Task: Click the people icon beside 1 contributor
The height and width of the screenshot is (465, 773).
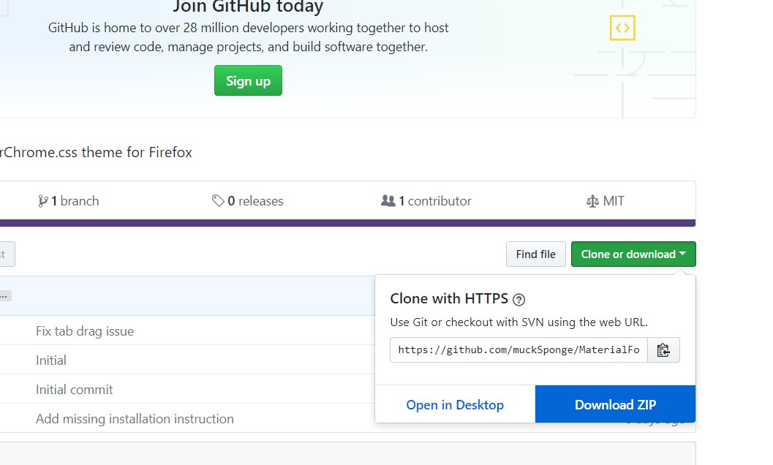Action: (388, 200)
